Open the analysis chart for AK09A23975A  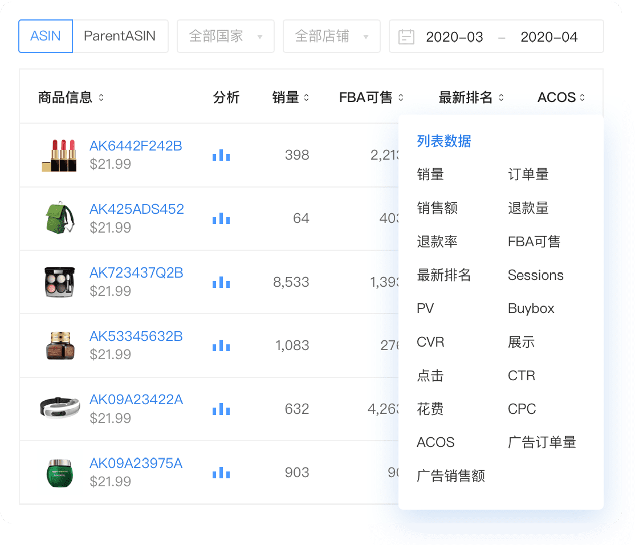click(221, 473)
